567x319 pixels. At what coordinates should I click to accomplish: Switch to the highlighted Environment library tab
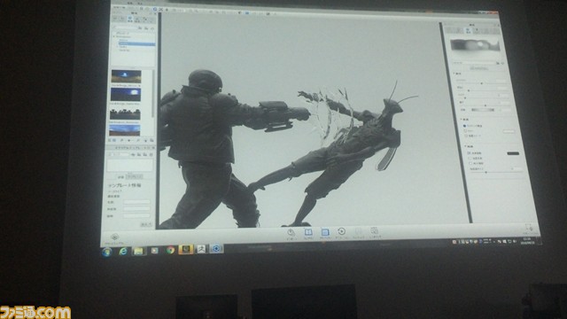coord(130,19)
